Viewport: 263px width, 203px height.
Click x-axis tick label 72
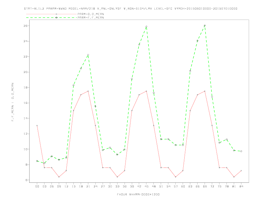coord(212,186)
